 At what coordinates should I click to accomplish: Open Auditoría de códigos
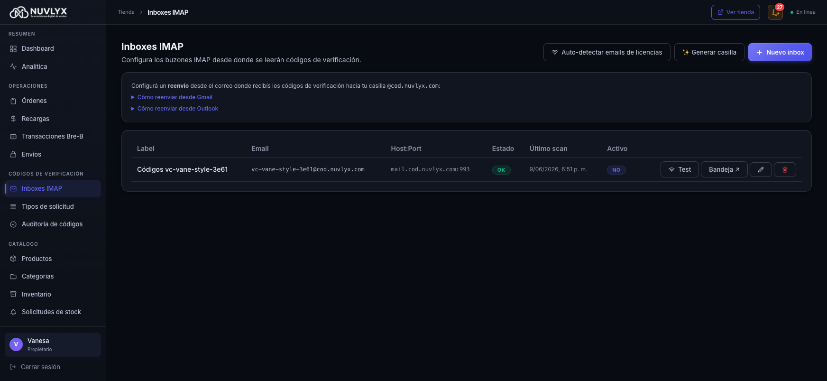pyautogui.click(x=53, y=224)
